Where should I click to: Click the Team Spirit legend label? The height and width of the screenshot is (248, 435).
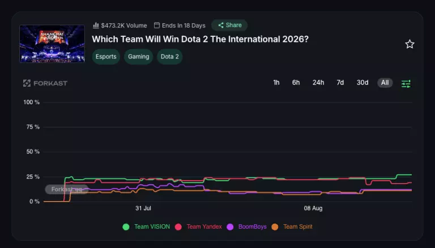click(298, 226)
